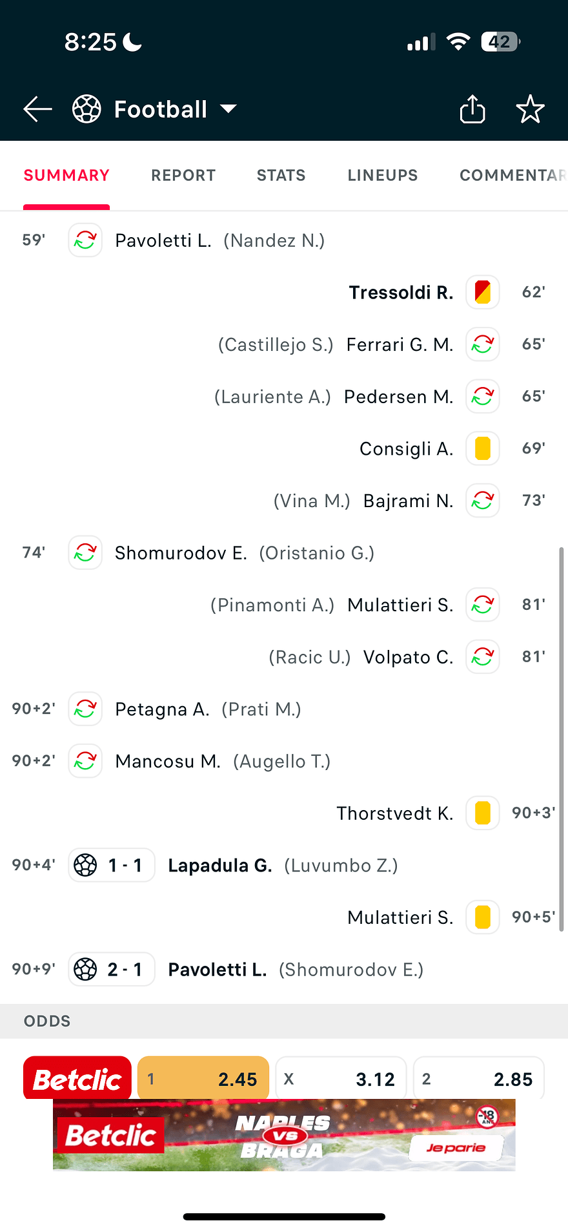Toggle the favorite star icon
This screenshot has width=568, height=1232.
[x=531, y=109]
